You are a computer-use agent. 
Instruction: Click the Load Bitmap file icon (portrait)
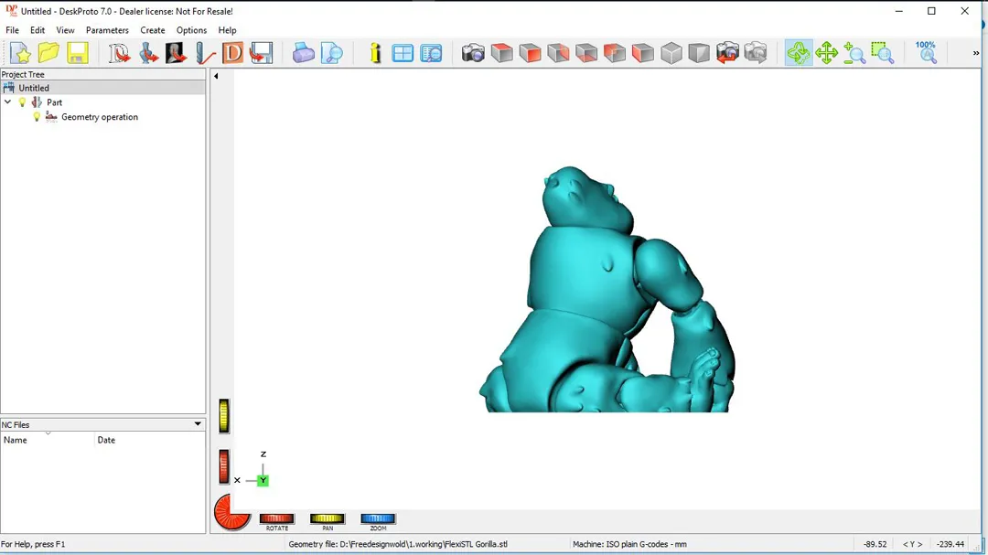coord(176,53)
